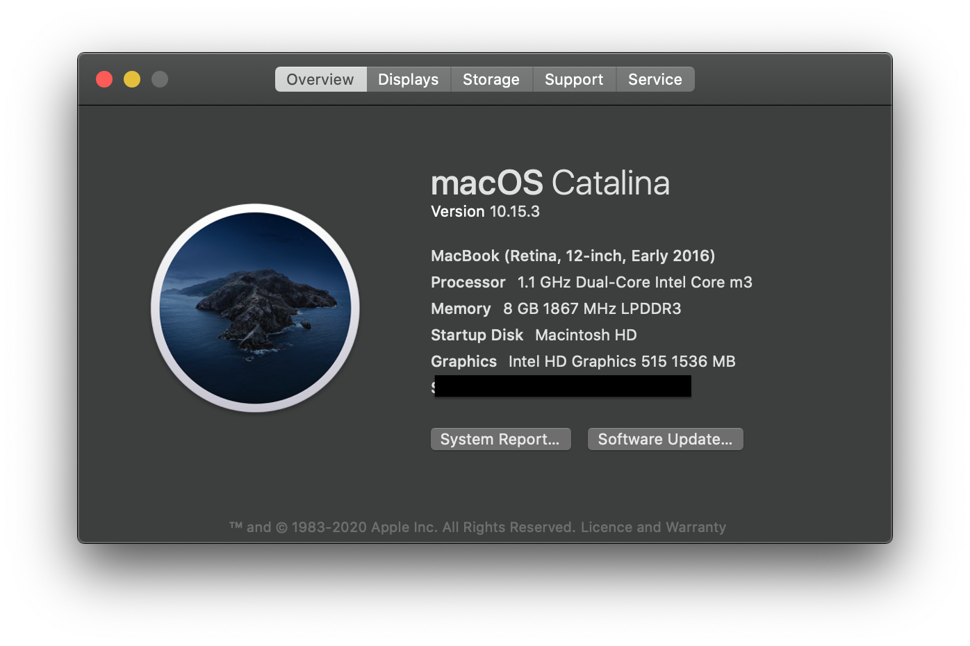Viewport: 970px width, 646px height.
Task: Close the About This Mac window
Action: point(104,79)
